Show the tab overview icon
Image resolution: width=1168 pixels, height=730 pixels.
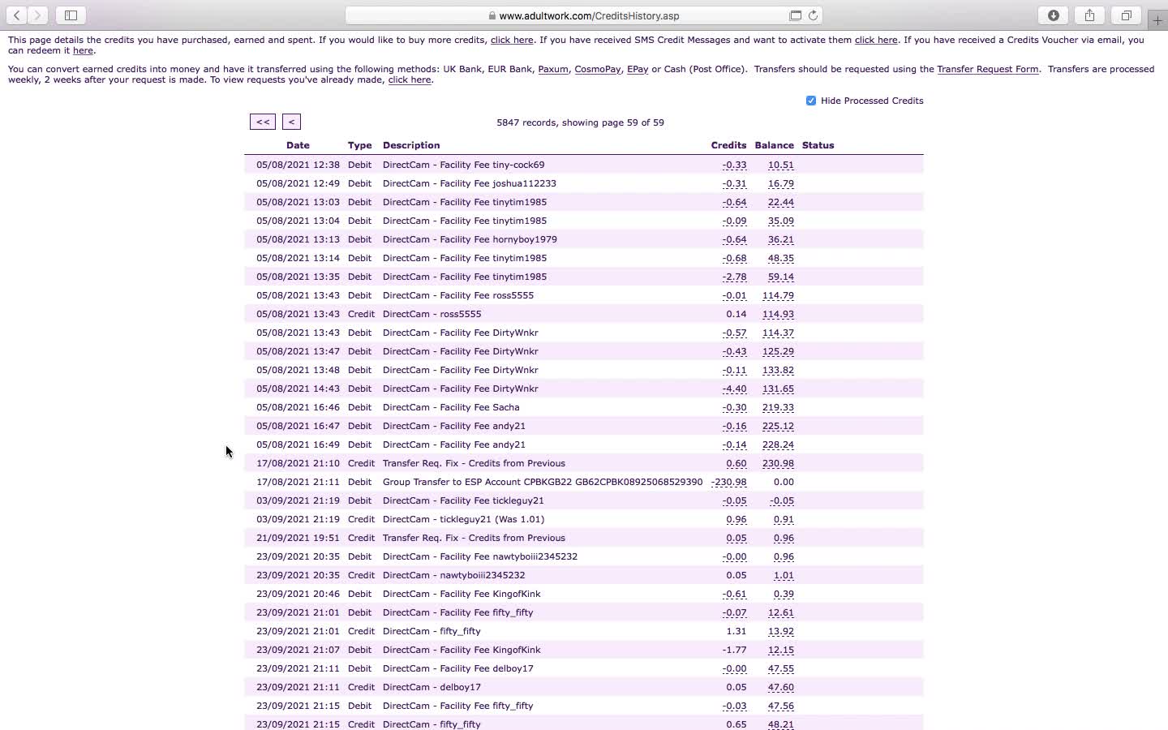[x=1127, y=15]
